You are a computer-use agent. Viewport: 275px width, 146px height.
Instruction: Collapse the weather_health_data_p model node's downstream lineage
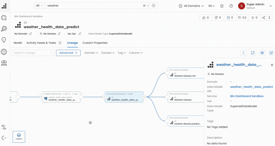point(144,97)
